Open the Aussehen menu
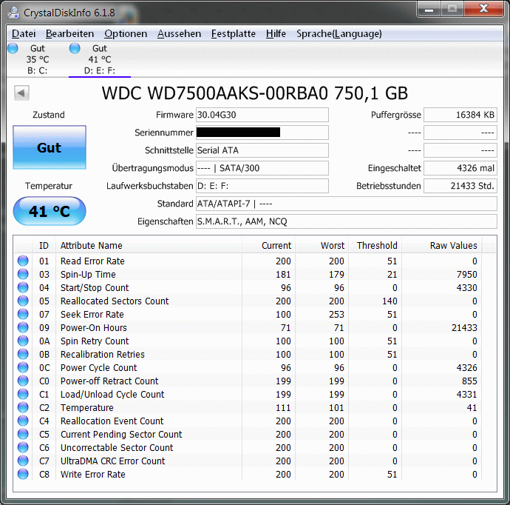The height and width of the screenshot is (505, 510). (179, 33)
